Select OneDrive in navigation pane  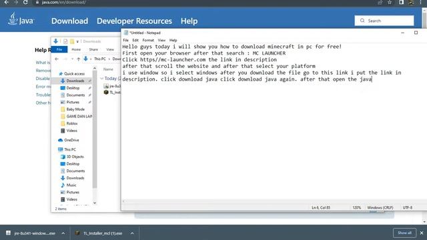click(71, 140)
